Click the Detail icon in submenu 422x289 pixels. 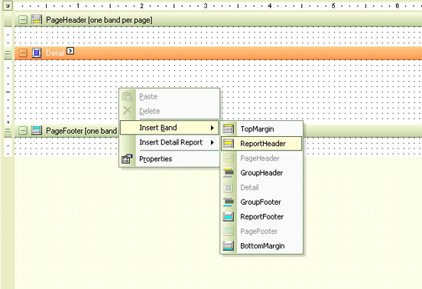click(229, 187)
